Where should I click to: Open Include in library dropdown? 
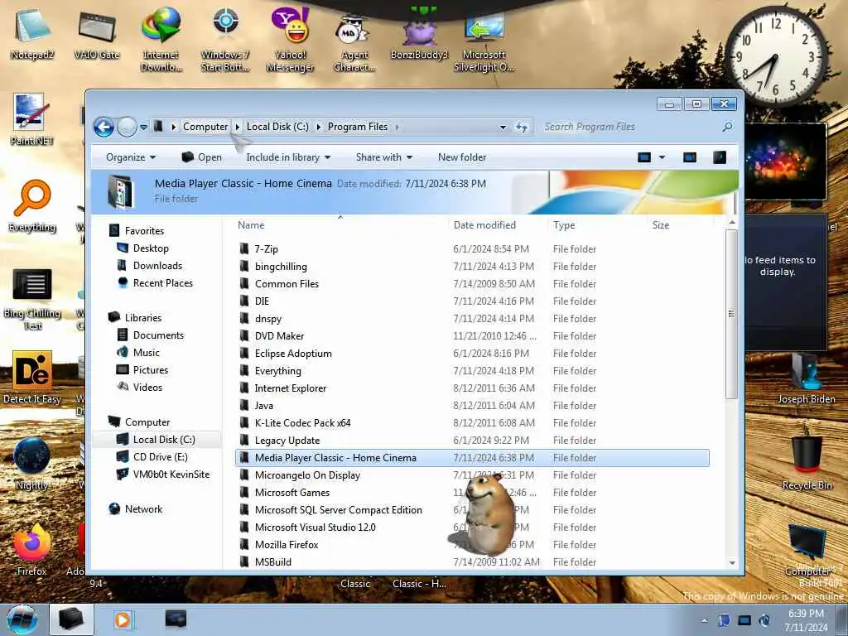tap(288, 157)
